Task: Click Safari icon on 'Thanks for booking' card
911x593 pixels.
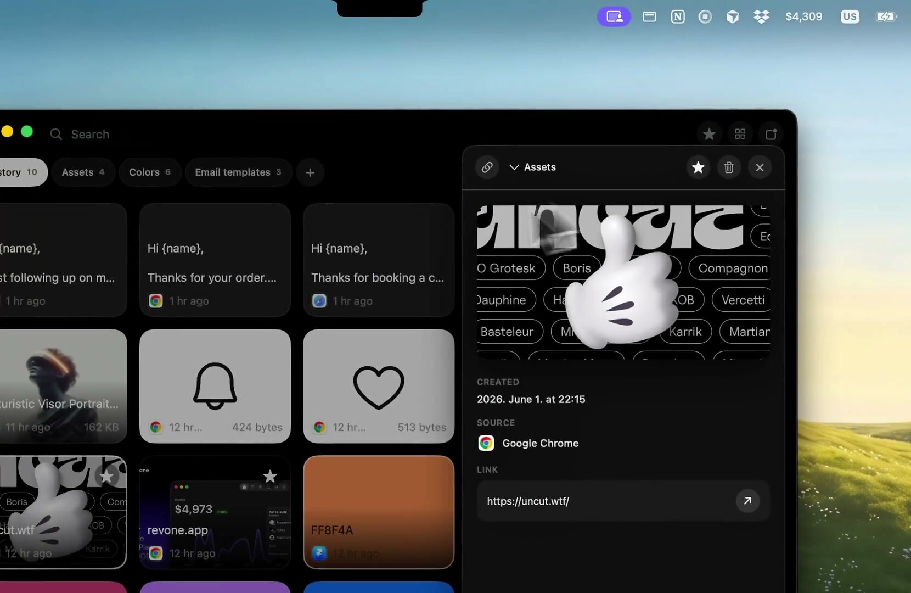Action: (x=319, y=301)
